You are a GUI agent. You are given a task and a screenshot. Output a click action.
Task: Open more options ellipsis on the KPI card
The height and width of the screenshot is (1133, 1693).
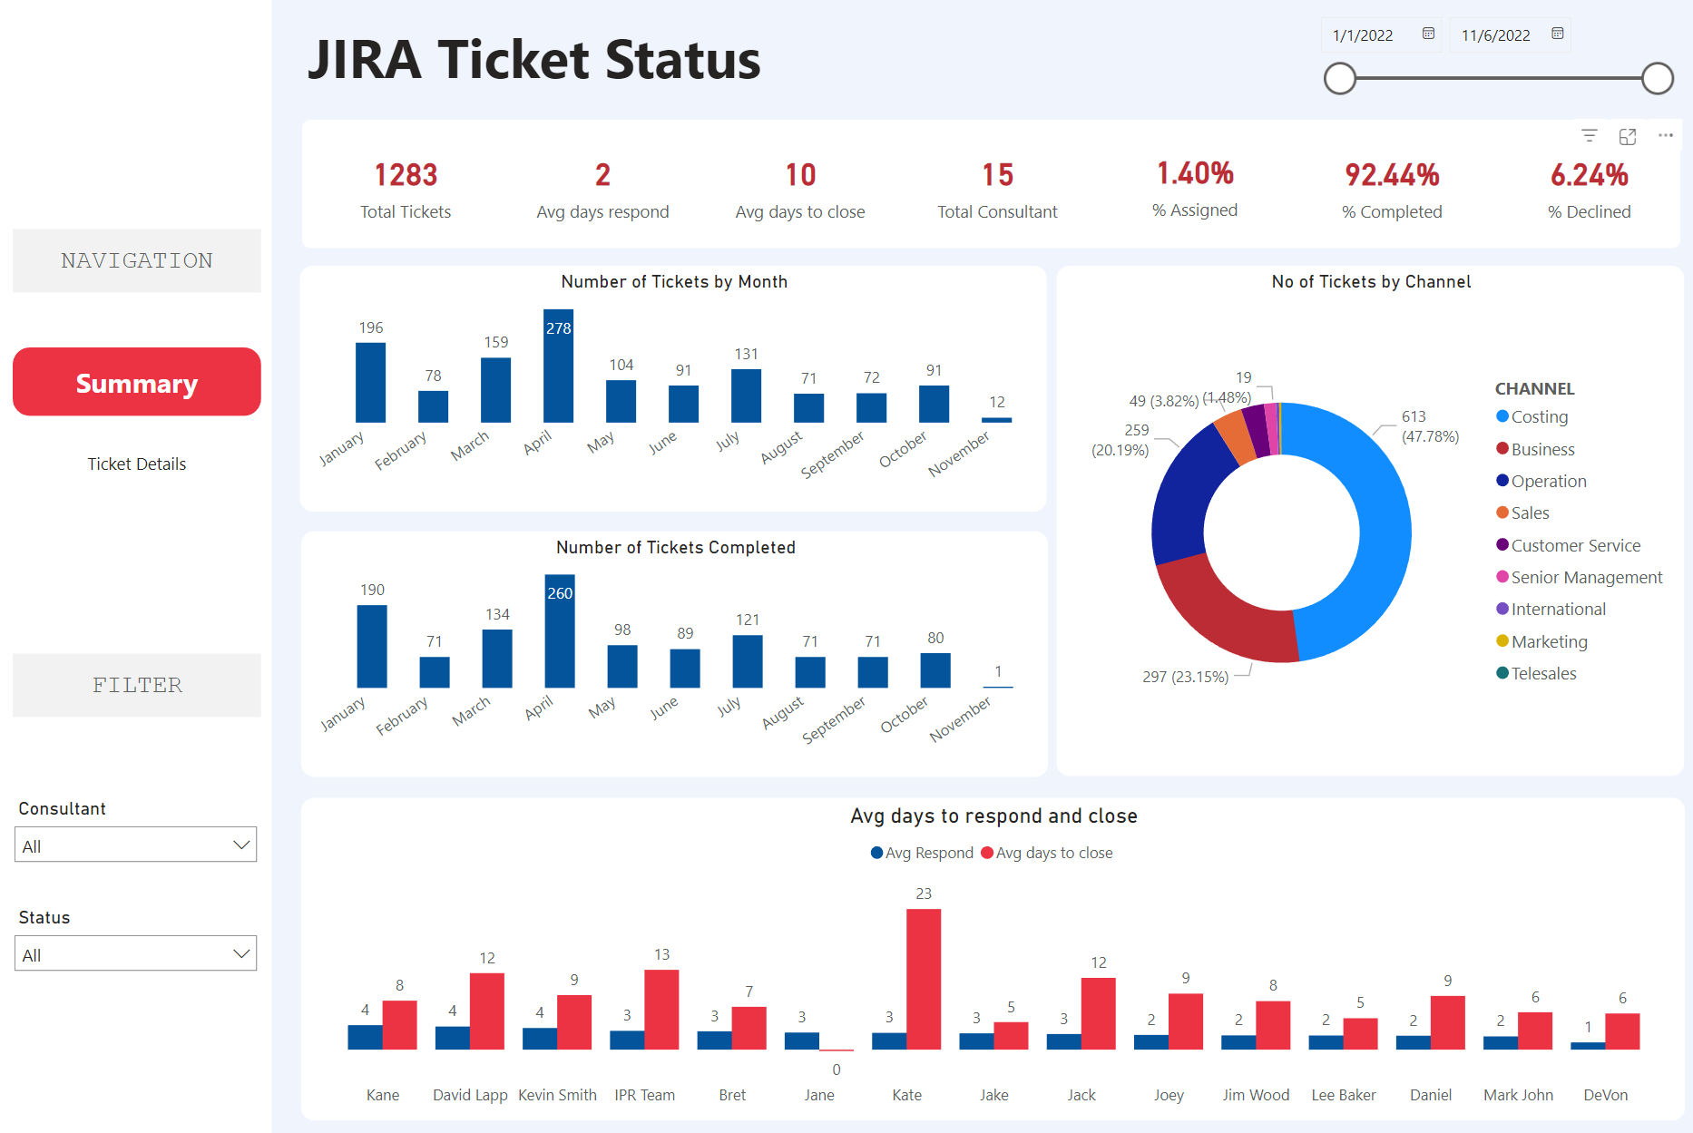1666,135
